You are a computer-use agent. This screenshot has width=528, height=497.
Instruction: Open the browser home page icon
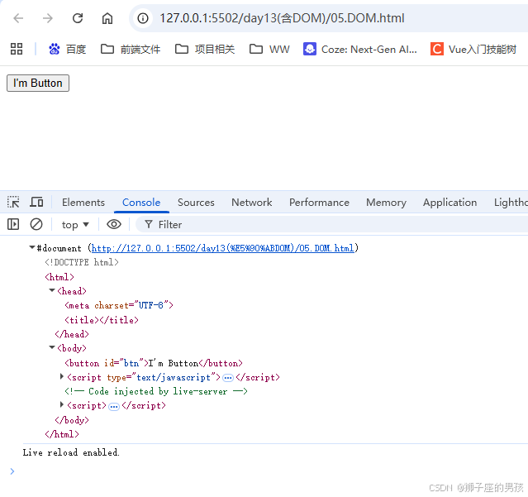click(107, 18)
